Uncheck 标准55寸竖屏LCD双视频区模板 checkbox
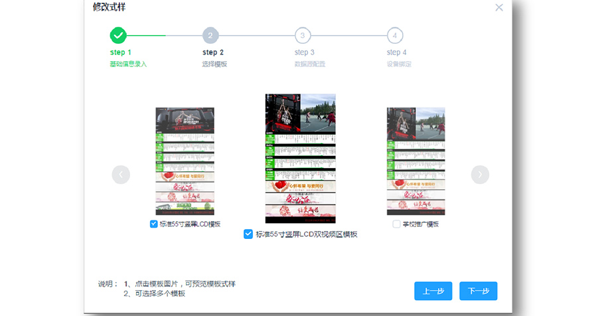The image size is (604, 316). pyautogui.click(x=248, y=234)
